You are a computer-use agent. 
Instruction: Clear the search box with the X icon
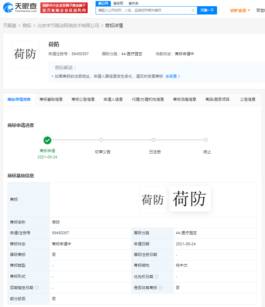pos(193,10)
